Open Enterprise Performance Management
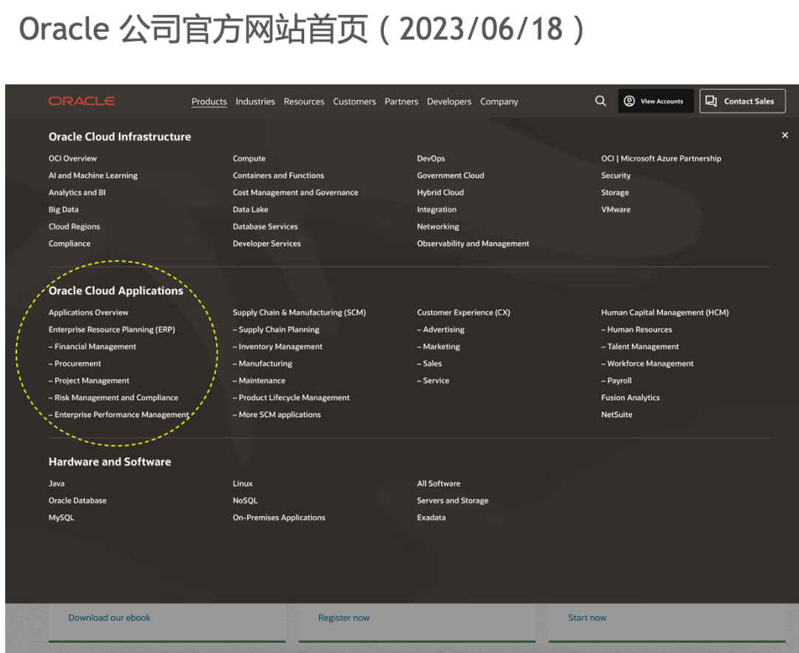 (118, 415)
